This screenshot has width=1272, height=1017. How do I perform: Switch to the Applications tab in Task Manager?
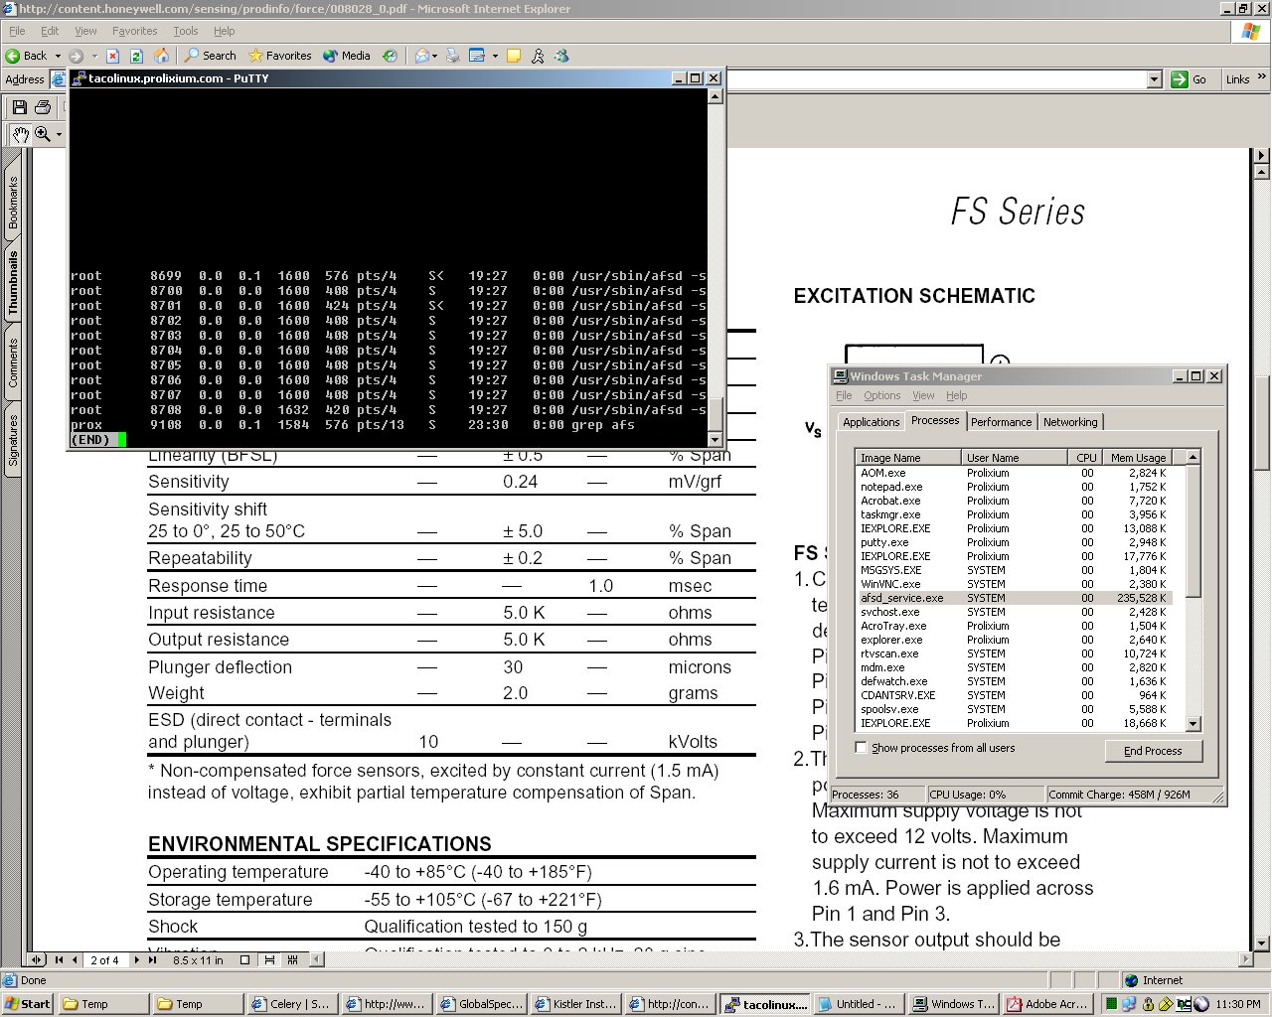pyautogui.click(x=871, y=422)
